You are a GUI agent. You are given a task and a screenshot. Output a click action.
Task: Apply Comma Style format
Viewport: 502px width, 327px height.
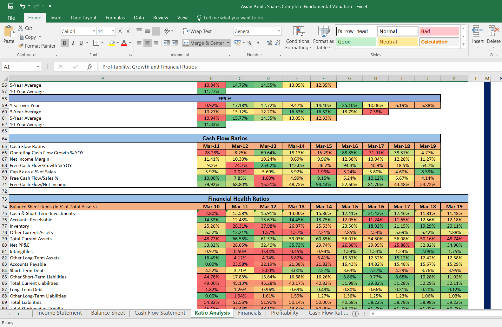click(x=258, y=43)
